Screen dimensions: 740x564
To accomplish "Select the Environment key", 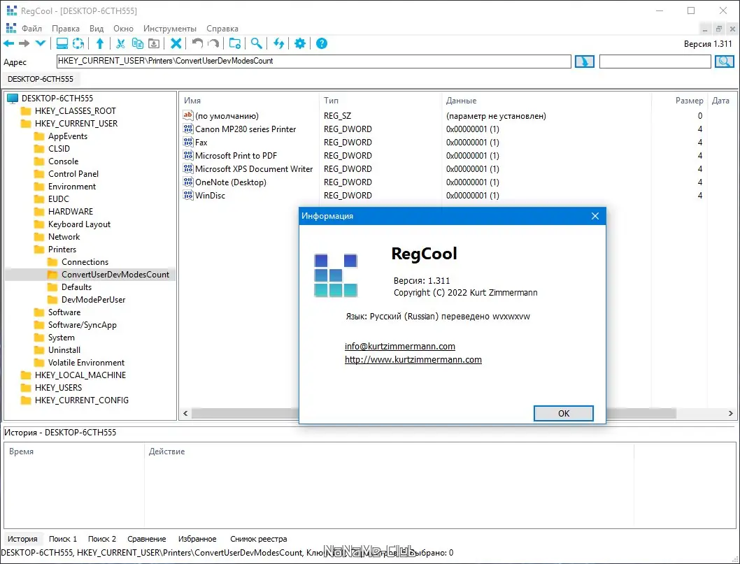I will click(x=72, y=187).
